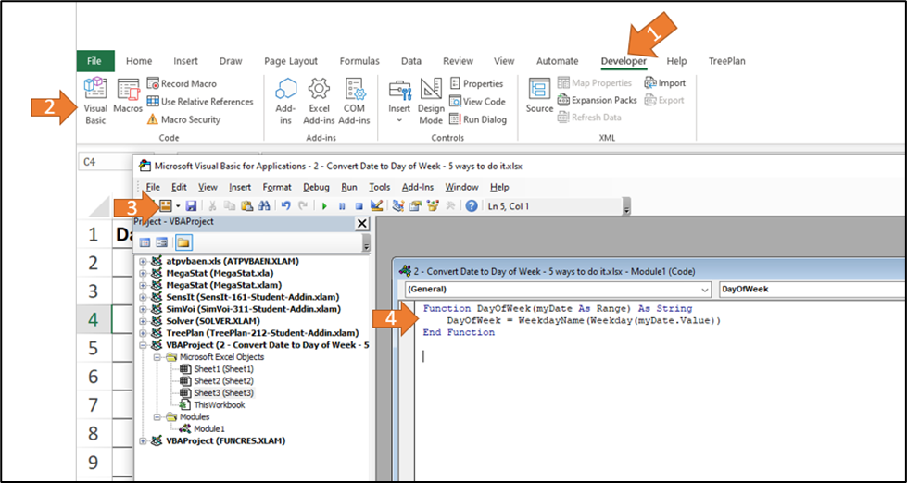
Task: Open the Properties Window icon in the VBA toolbar
Action: [415, 205]
